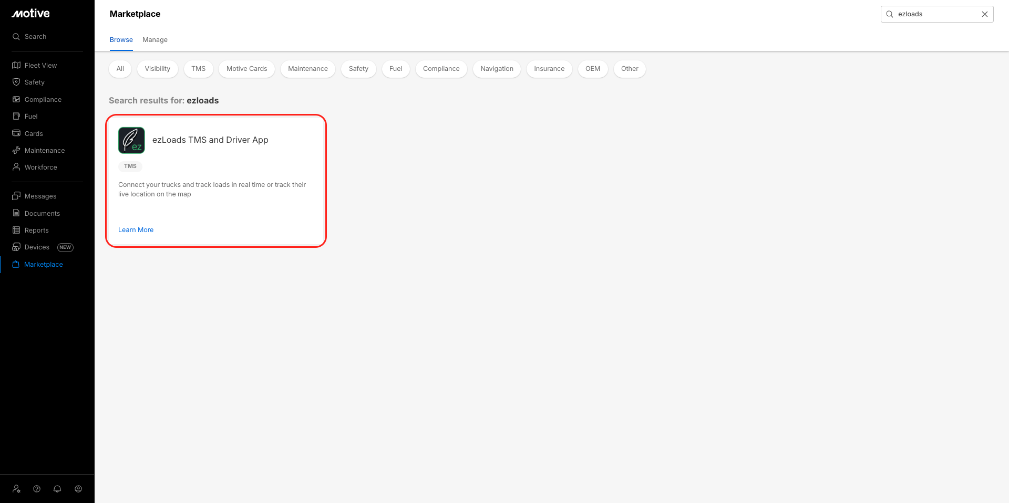Image resolution: width=1009 pixels, height=503 pixels.
Task: Select the Other filter chip
Action: coord(630,69)
